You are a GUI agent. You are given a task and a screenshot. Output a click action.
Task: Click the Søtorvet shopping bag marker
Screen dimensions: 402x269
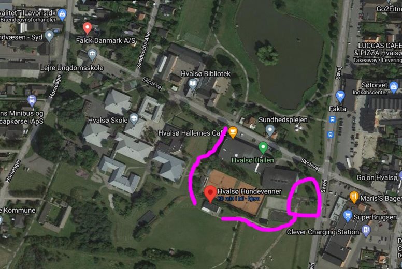tap(394, 87)
